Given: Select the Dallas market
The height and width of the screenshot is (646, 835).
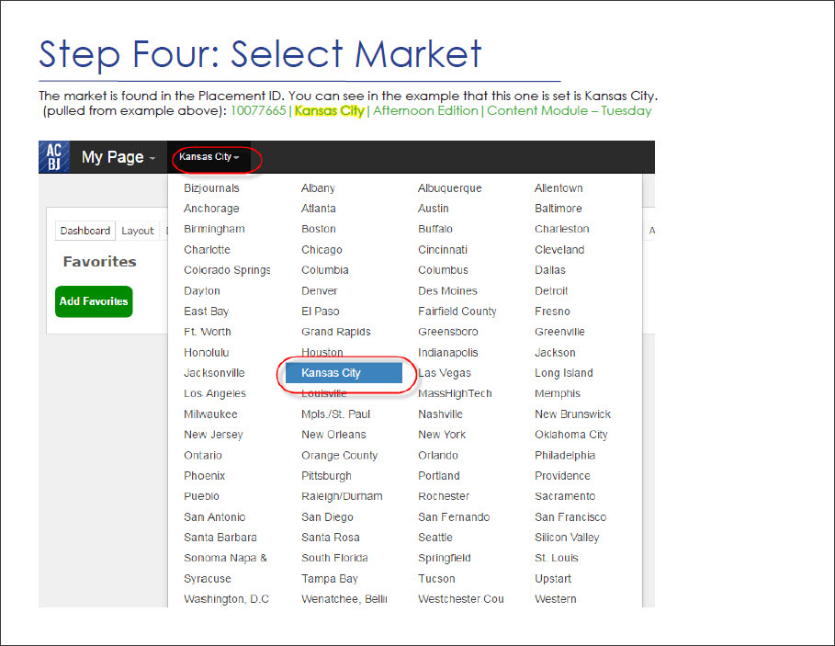Looking at the screenshot, I should click(x=550, y=270).
